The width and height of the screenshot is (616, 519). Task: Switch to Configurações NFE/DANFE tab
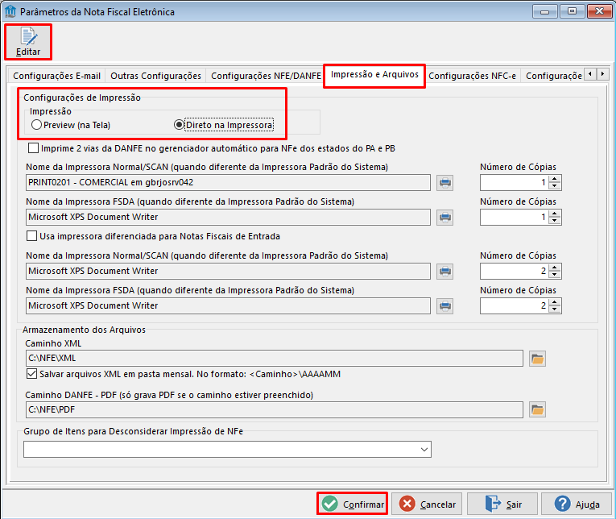(266, 76)
